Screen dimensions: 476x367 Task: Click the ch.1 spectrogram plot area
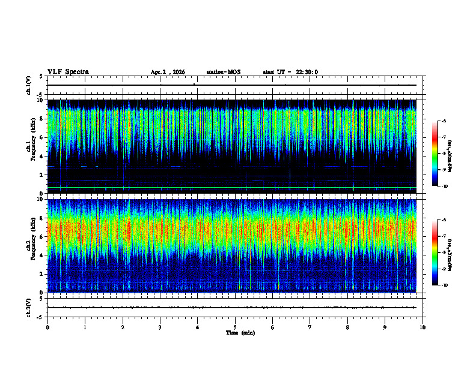(x=232, y=146)
